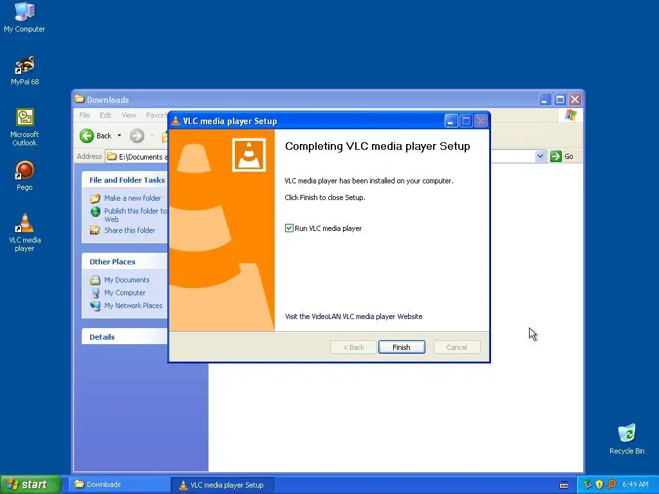Go back in Downloads window
The width and height of the screenshot is (659, 494).
coord(97,136)
